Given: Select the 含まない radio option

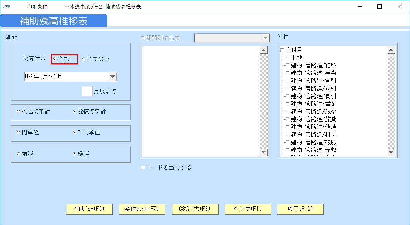Looking at the screenshot, I should pyautogui.click(x=83, y=59).
